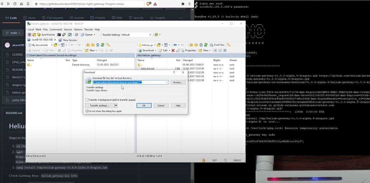
Task: Click remote select files plus icon
Action: (215, 50)
